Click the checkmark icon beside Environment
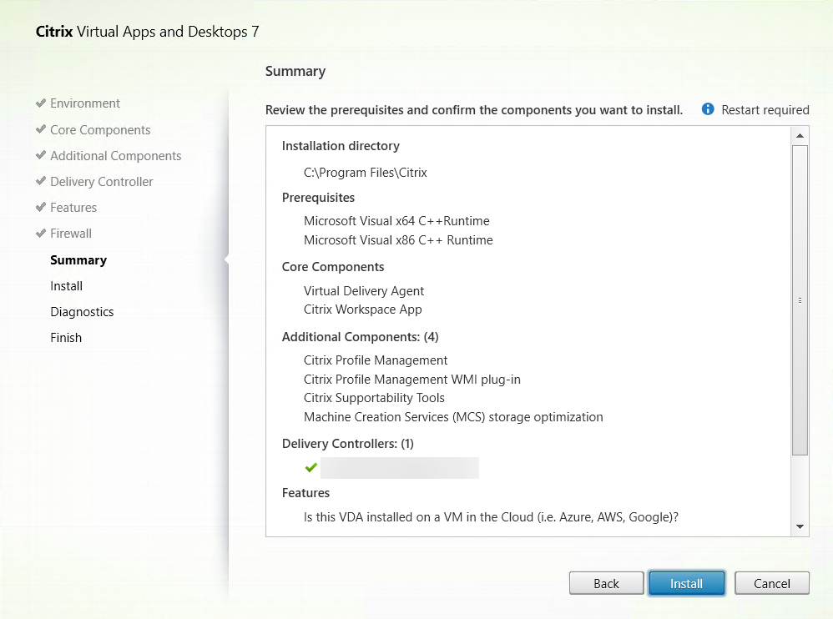The width and height of the screenshot is (833, 619). [x=41, y=103]
